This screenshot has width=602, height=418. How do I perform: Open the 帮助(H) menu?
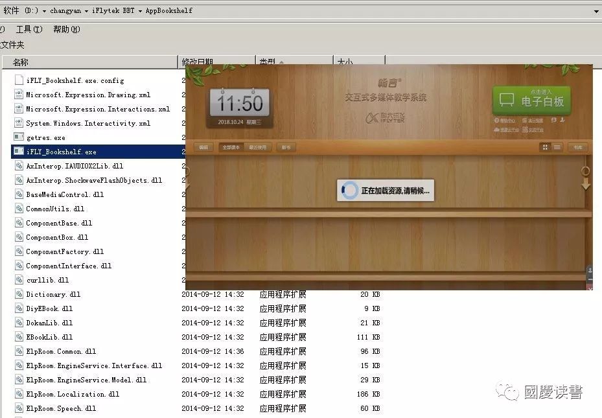coord(66,29)
